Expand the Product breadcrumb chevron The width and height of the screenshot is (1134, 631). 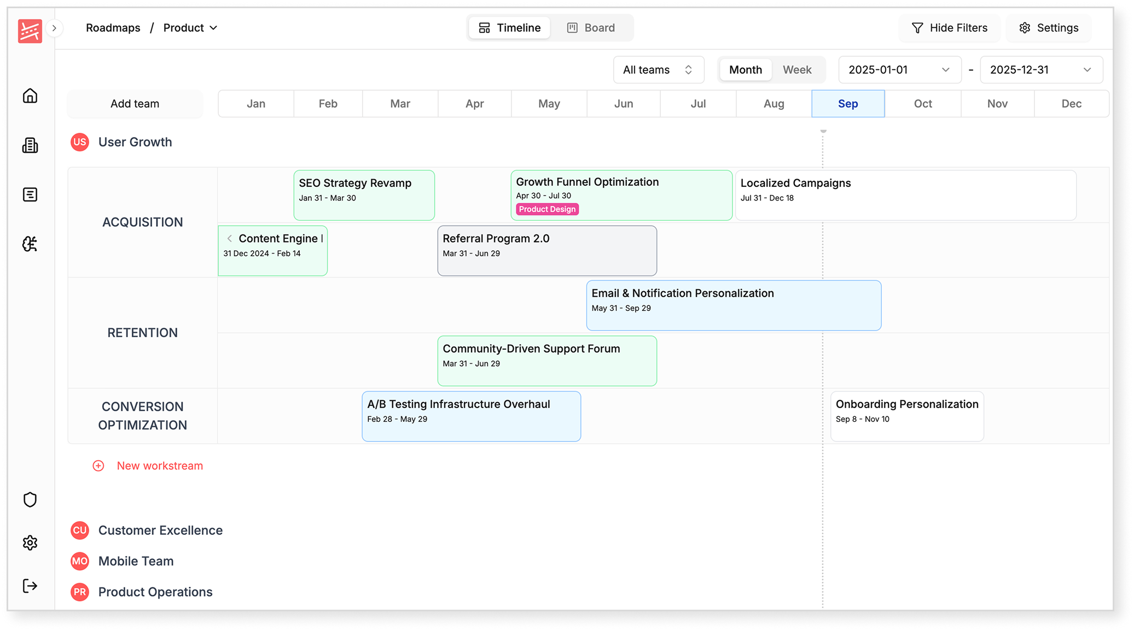(214, 28)
